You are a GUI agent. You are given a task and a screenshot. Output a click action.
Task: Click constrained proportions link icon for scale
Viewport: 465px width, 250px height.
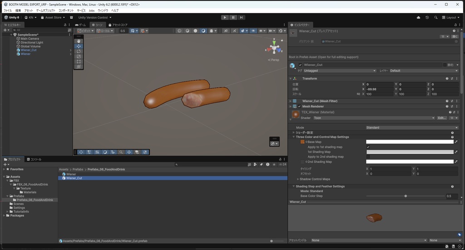358,94
